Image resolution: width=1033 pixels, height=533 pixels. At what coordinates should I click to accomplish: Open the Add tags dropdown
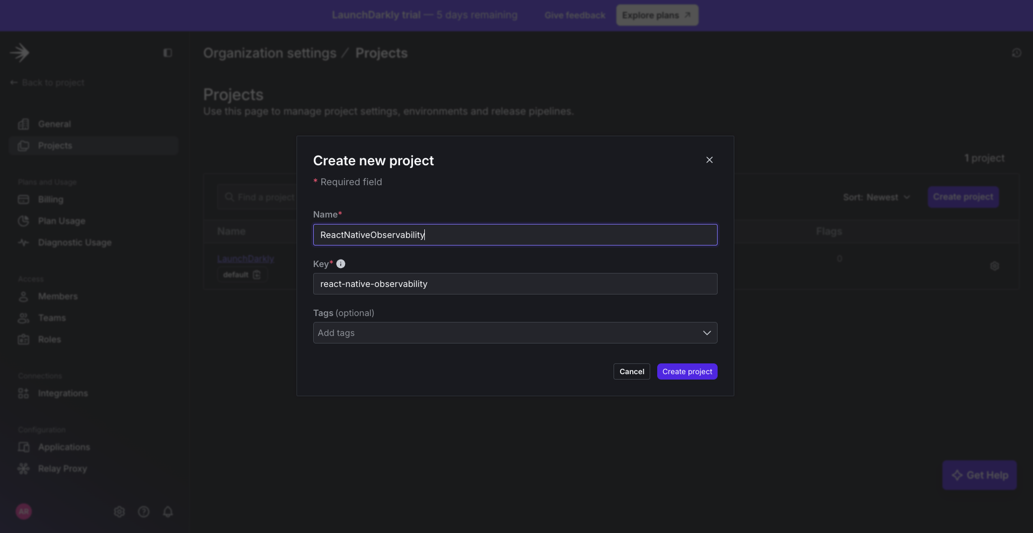pos(515,333)
